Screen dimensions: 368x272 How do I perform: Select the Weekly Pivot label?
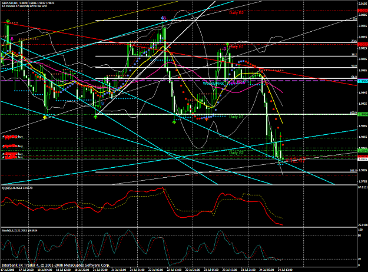coord(213,84)
